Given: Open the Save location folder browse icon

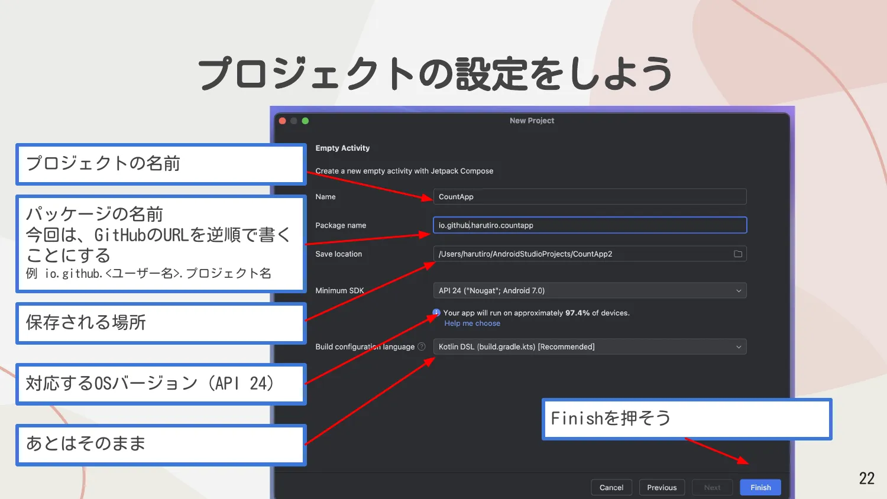Looking at the screenshot, I should click(738, 253).
